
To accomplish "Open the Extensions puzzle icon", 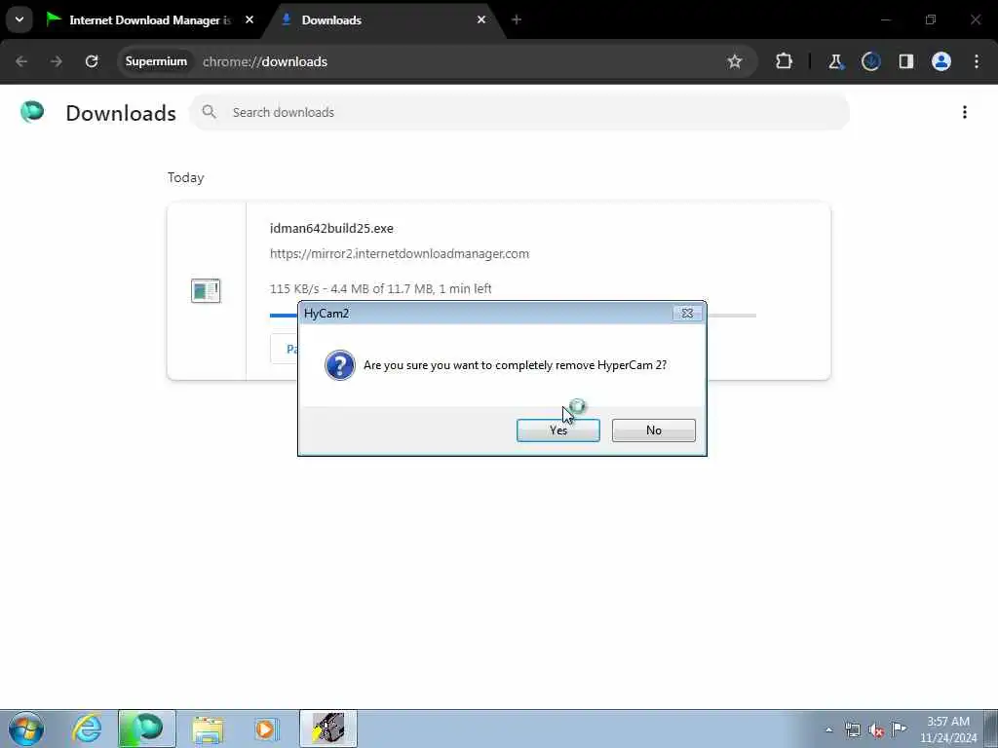I will [x=785, y=61].
